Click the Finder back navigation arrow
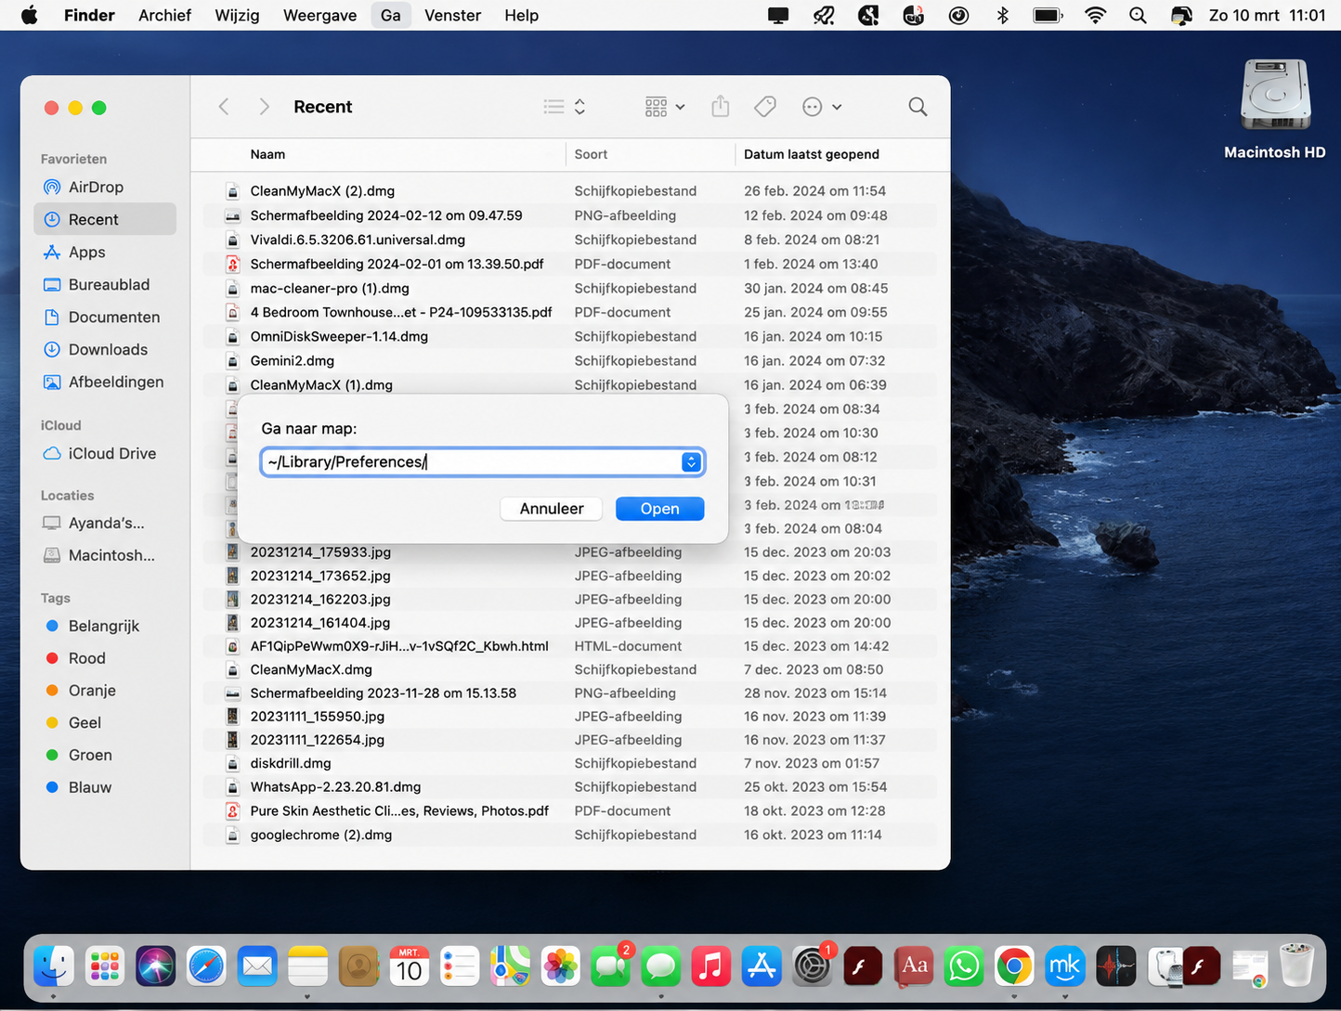Image resolution: width=1341 pixels, height=1011 pixels. (x=224, y=107)
